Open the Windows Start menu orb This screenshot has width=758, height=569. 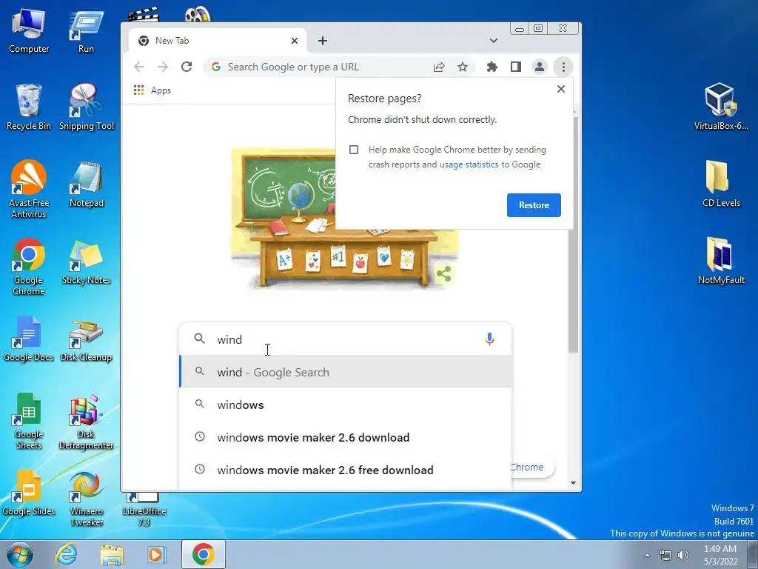click(19, 554)
